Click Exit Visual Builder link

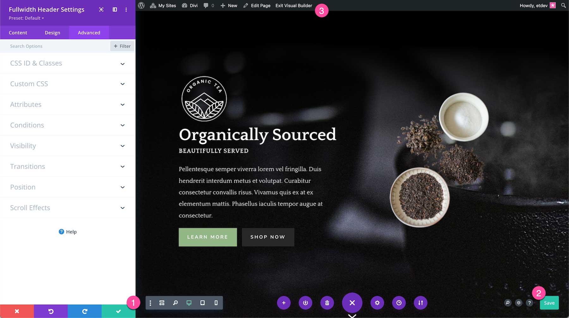click(x=294, y=5)
